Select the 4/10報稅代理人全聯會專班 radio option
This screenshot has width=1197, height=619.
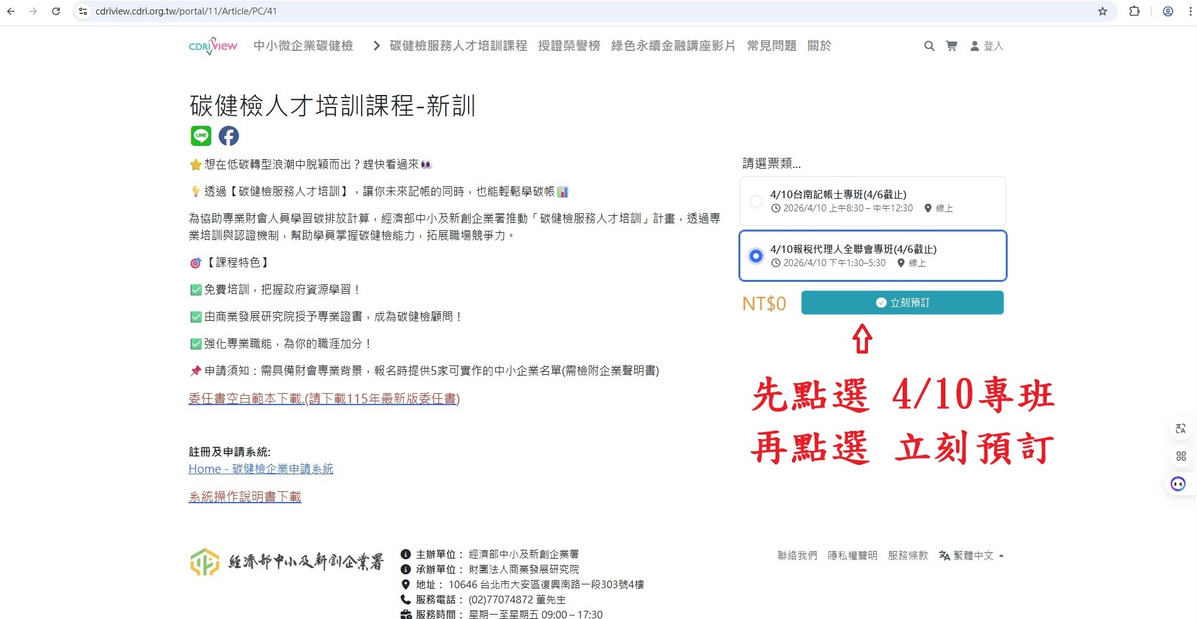pyautogui.click(x=756, y=256)
